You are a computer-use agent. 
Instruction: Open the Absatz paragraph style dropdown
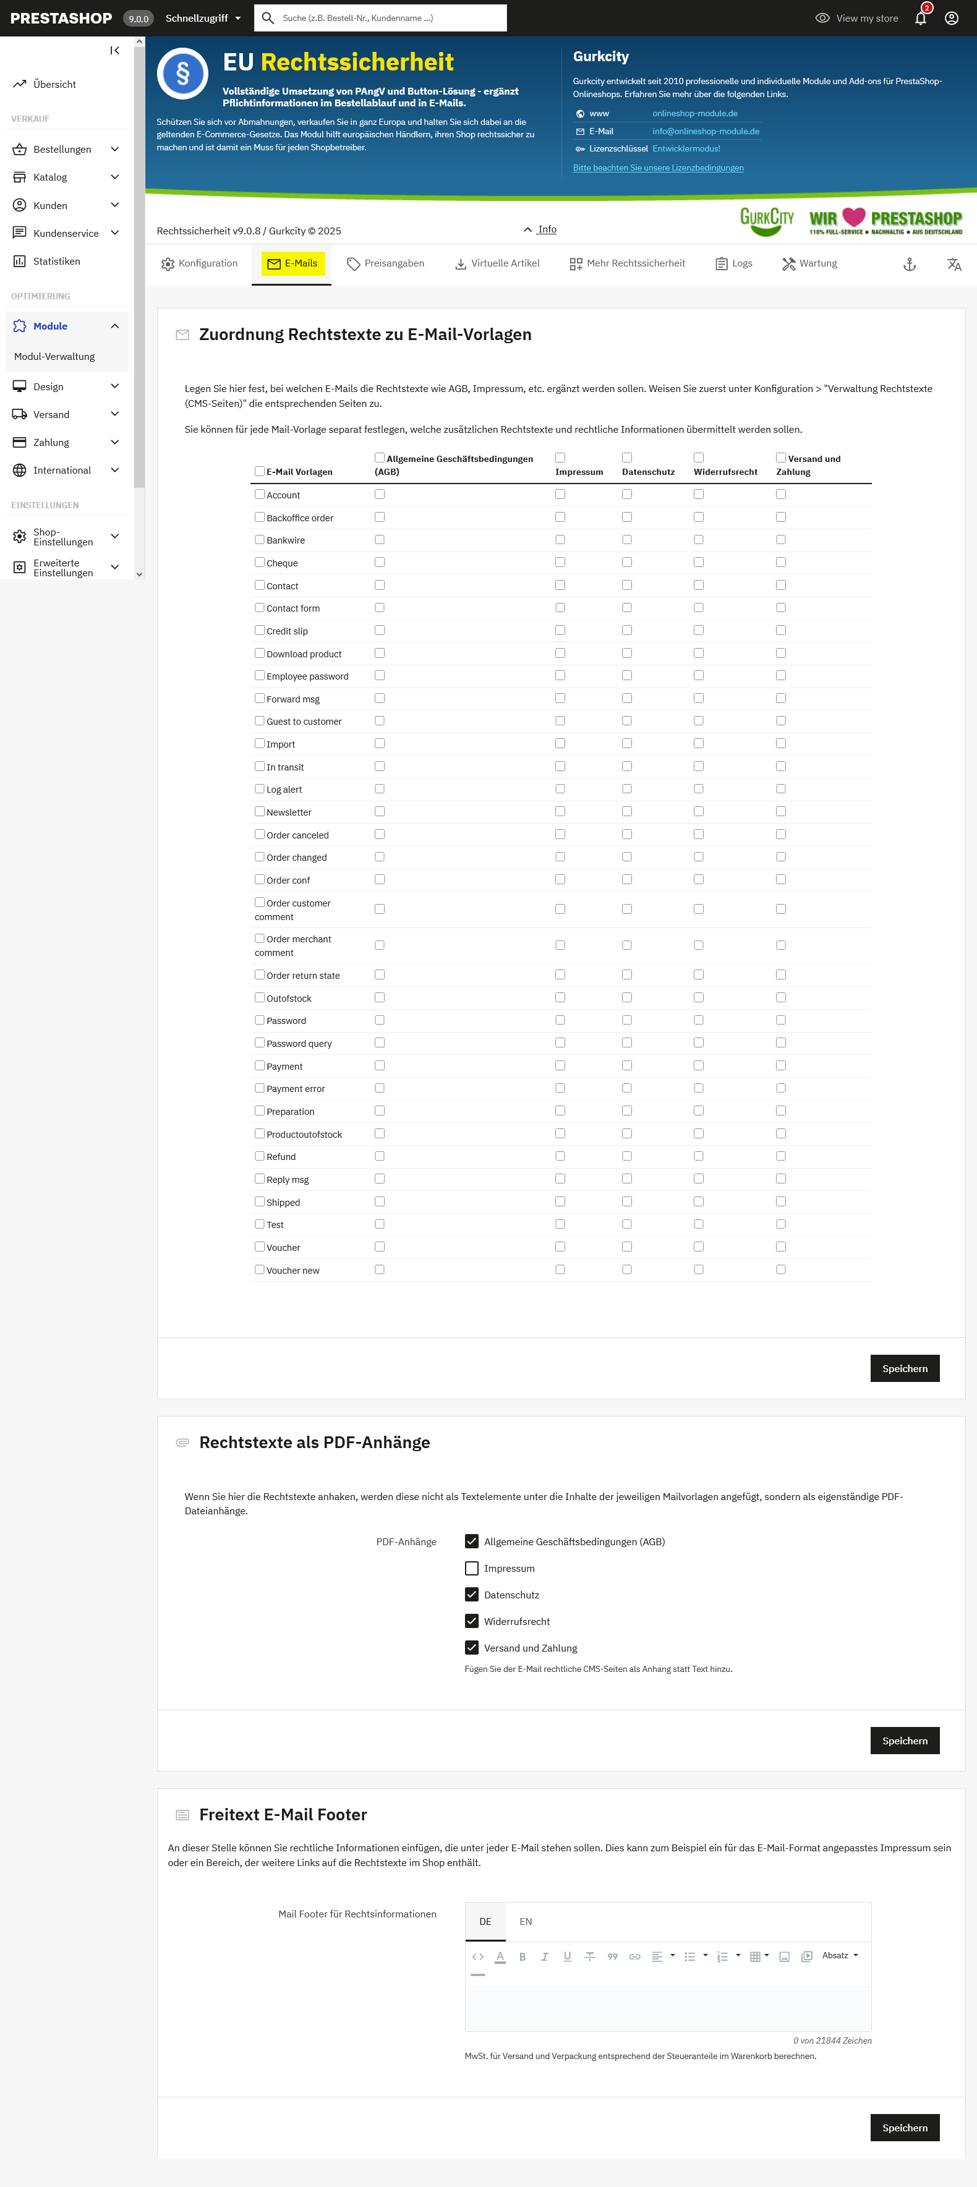[840, 1956]
